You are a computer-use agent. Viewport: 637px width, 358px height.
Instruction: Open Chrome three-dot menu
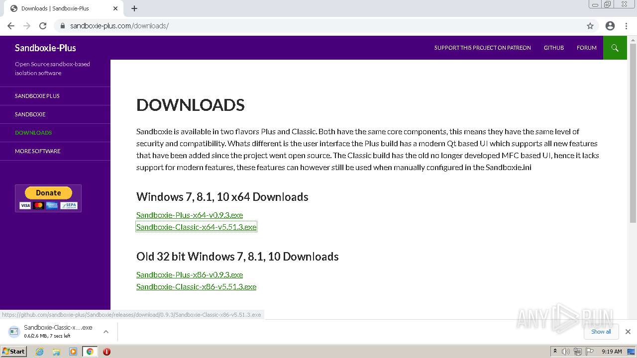pyautogui.click(x=626, y=26)
